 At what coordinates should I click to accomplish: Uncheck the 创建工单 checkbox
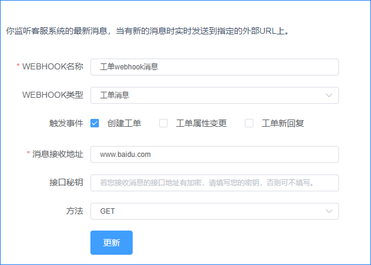95,124
